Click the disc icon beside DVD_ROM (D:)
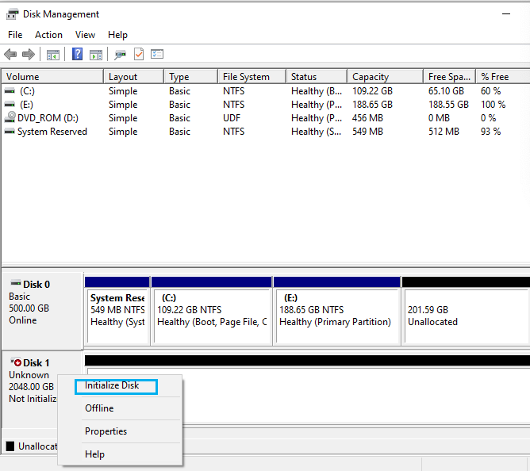Image resolution: width=530 pixels, height=471 pixels. pyautogui.click(x=10, y=117)
